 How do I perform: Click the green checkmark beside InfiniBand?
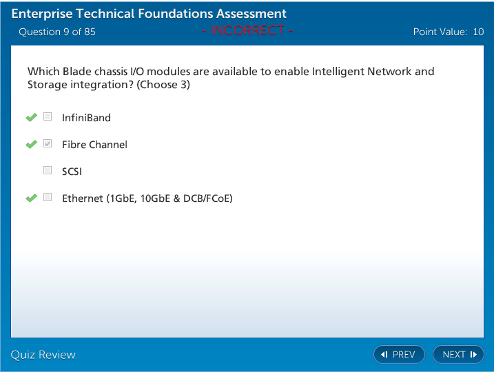pos(31,118)
